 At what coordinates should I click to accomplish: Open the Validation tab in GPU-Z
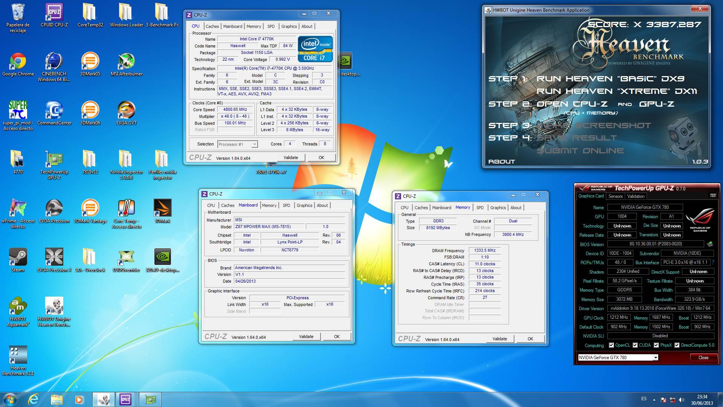tap(636, 196)
